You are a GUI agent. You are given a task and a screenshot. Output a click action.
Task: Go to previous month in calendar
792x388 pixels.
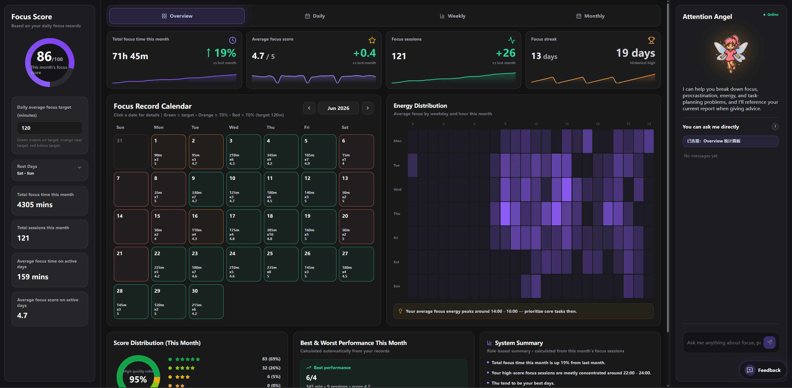click(309, 108)
